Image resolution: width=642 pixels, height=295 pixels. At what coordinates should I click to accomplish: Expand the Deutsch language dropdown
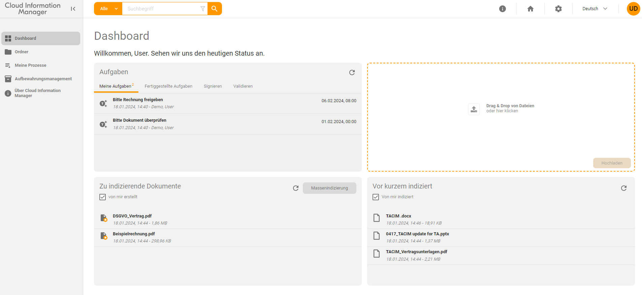click(595, 9)
